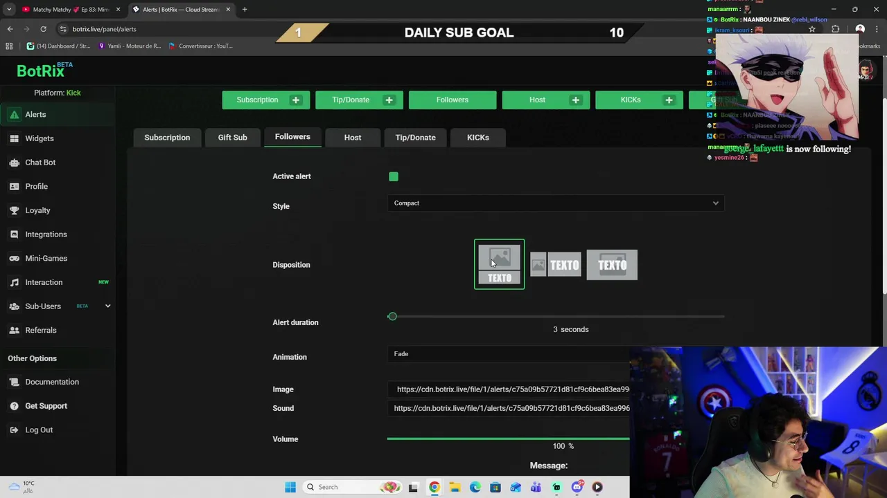Open Yamli bookmark in bookmarks bar
The height and width of the screenshot is (498, 887).
pos(130,46)
